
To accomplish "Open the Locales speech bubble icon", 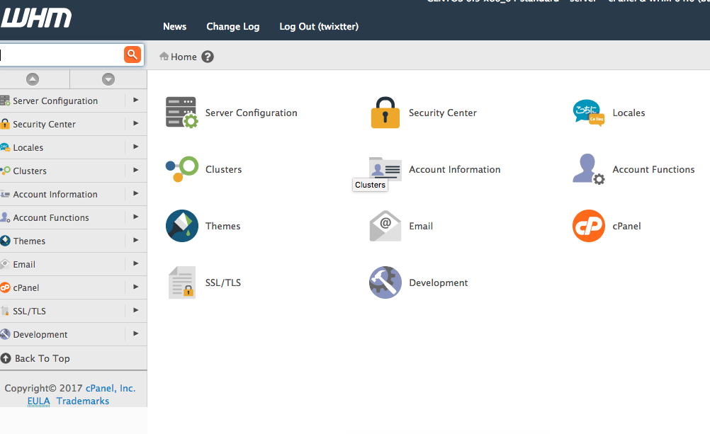I will click(588, 113).
